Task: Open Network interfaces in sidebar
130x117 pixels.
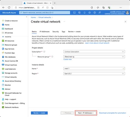Action: [10, 107]
